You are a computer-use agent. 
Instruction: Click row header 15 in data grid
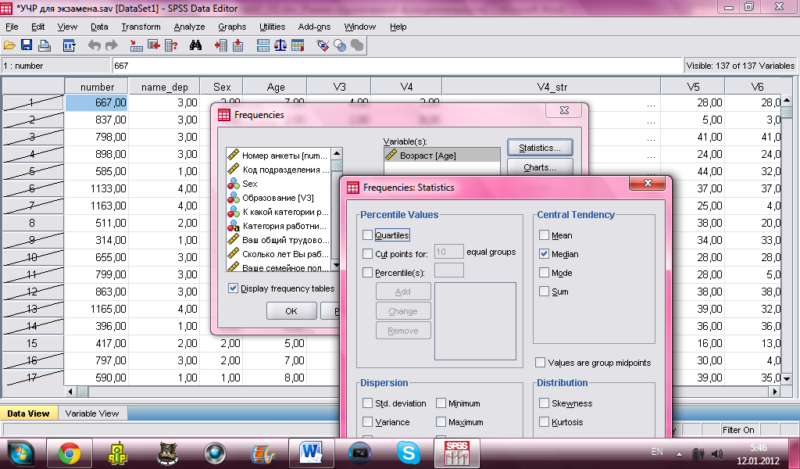pyautogui.click(x=32, y=343)
